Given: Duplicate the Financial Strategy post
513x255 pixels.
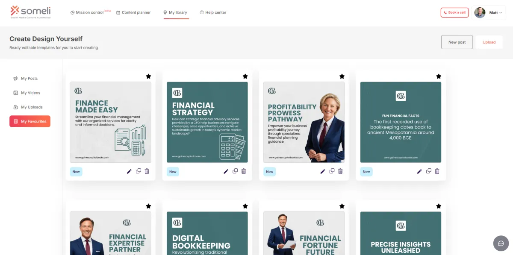Looking at the screenshot, I should point(235,171).
